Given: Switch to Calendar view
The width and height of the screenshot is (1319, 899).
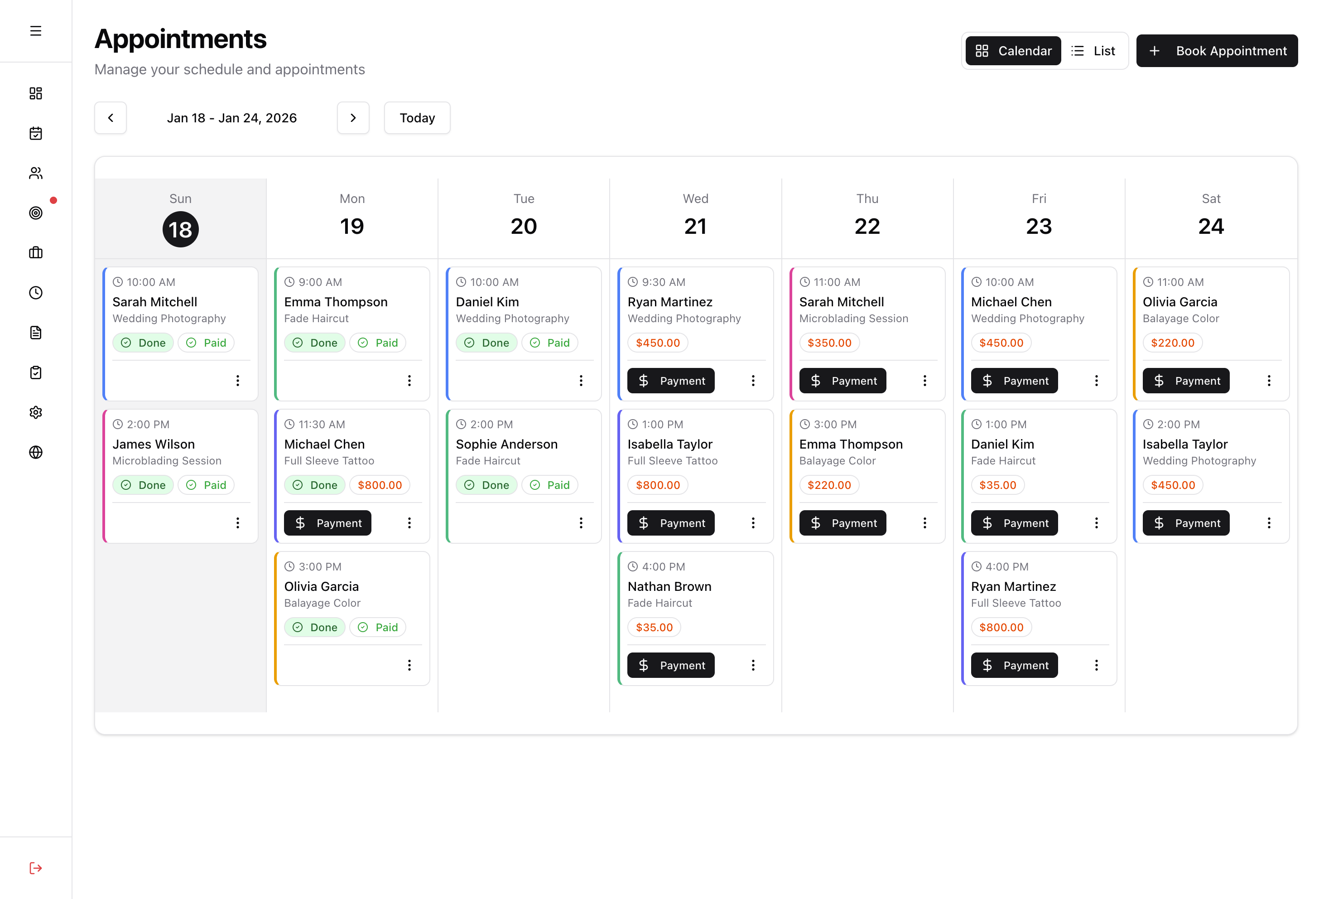Looking at the screenshot, I should coord(1012,50).
